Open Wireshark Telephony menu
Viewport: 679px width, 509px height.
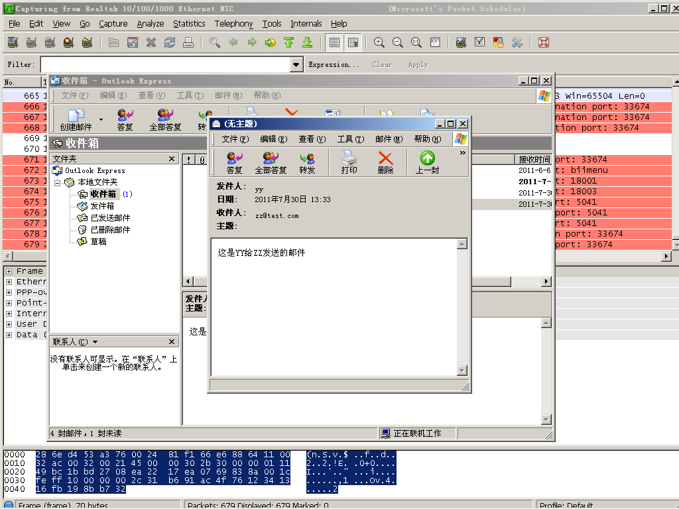click(234, 24)
